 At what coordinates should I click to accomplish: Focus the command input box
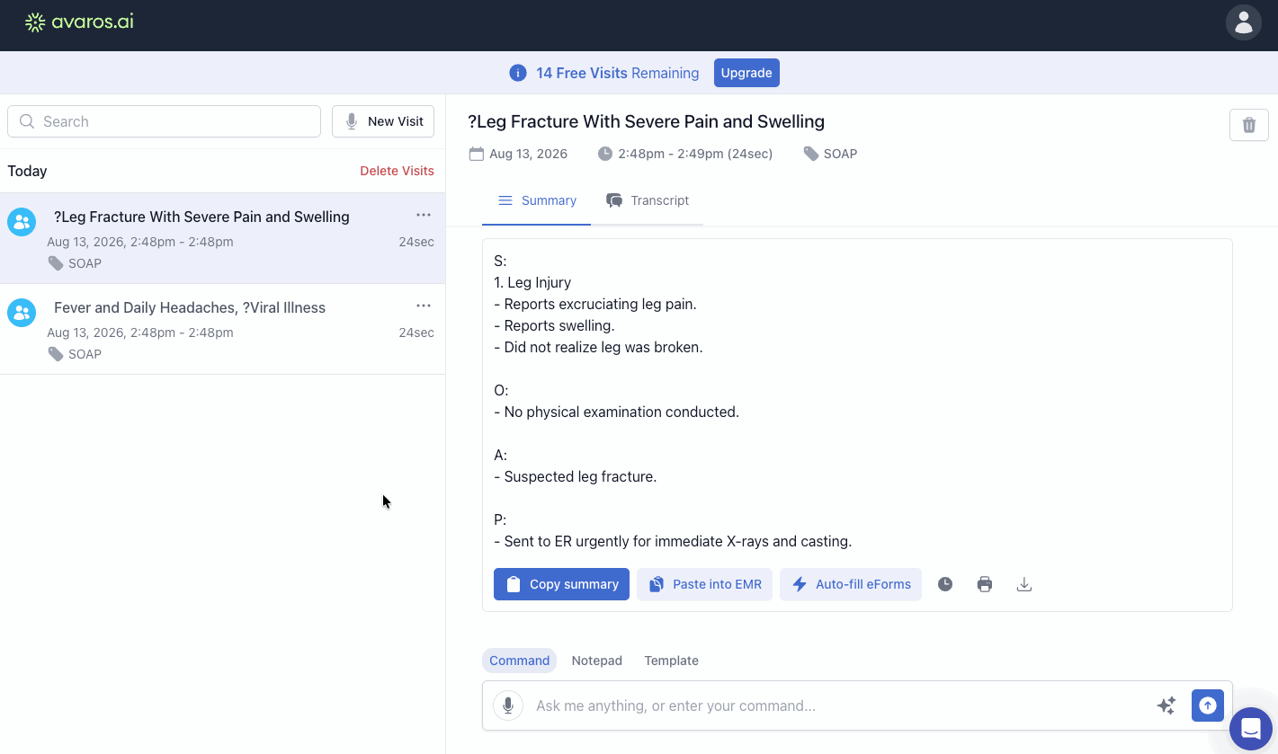click(837, 705)
